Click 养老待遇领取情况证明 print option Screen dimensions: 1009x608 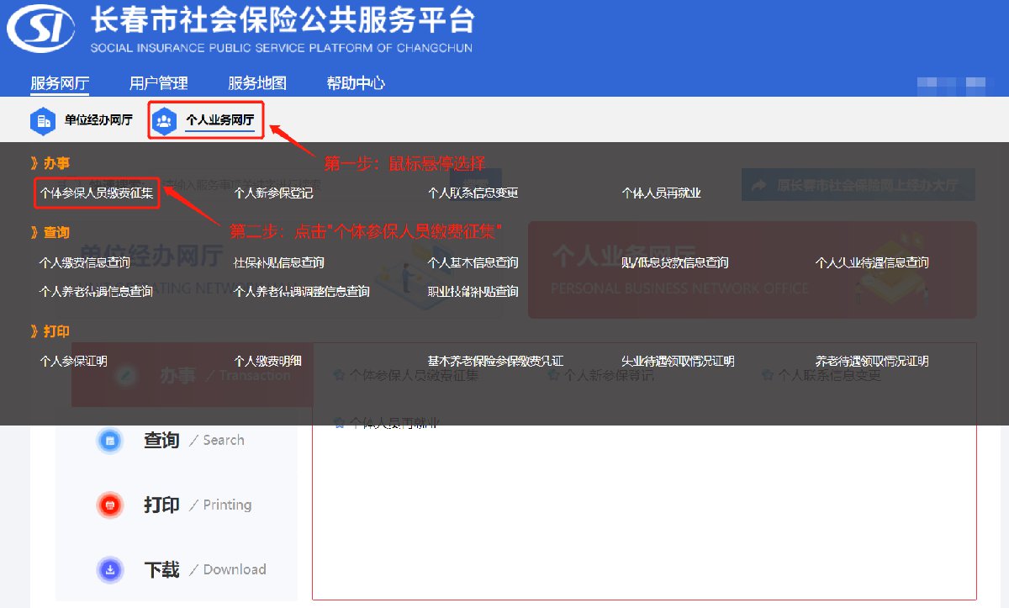pos(872,362)
